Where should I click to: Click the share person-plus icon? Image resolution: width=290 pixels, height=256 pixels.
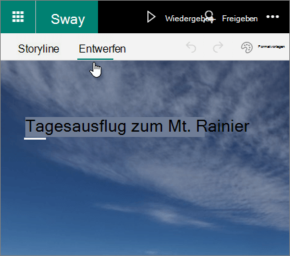point(210,17)
